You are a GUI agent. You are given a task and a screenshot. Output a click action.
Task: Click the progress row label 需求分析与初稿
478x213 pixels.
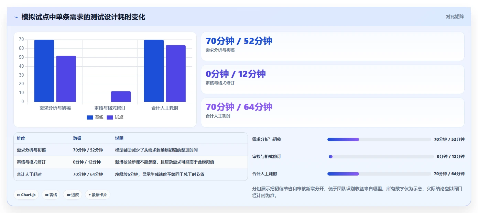pos(267,139)
